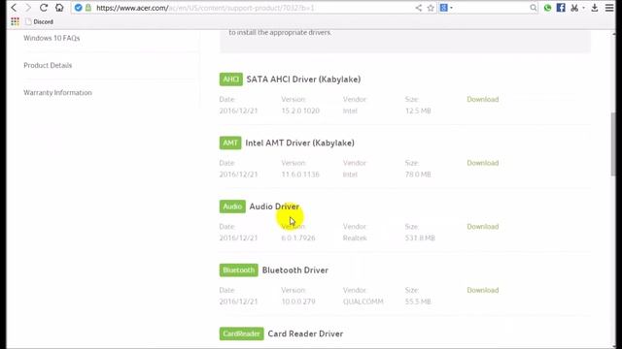Open the Facebook toolbar extension

click(x=561, y=8)
